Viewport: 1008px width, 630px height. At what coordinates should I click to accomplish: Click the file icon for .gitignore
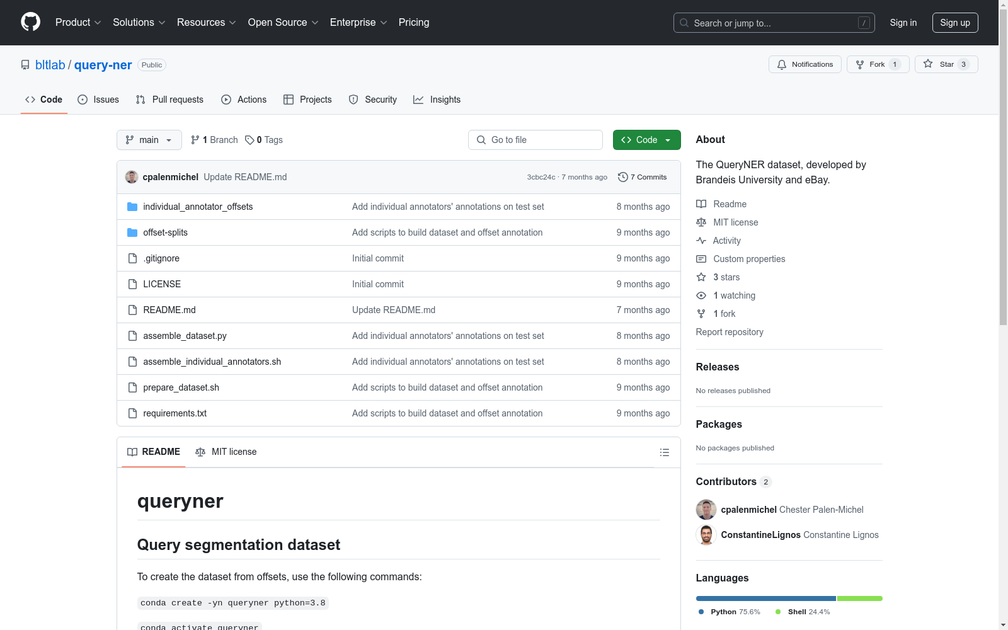tap(132, 258)
